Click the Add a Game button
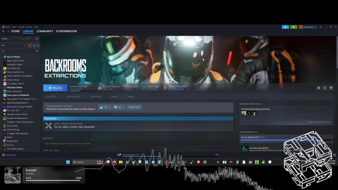338x190 pixels. tap(9, 155)
